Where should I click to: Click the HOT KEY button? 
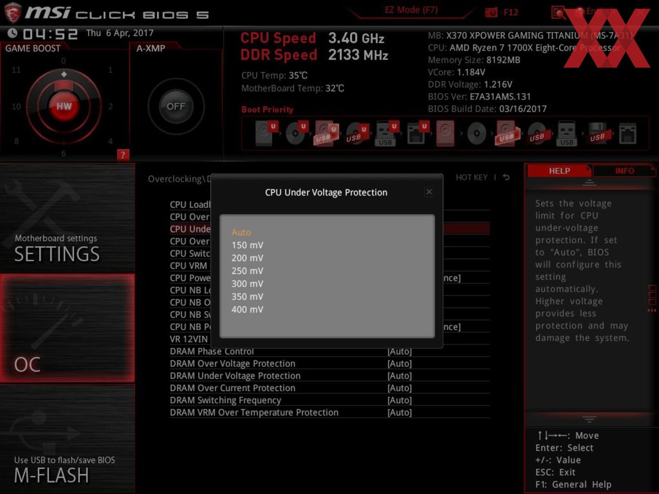pos(471,177)
